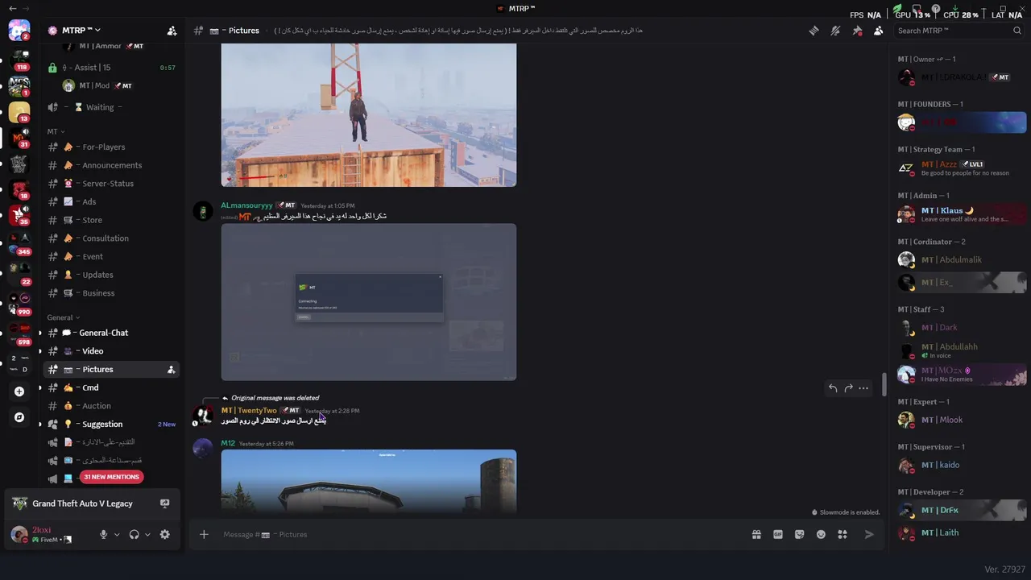
Task: Toggle headphones deafen in user panel
Action: point(134,534)
